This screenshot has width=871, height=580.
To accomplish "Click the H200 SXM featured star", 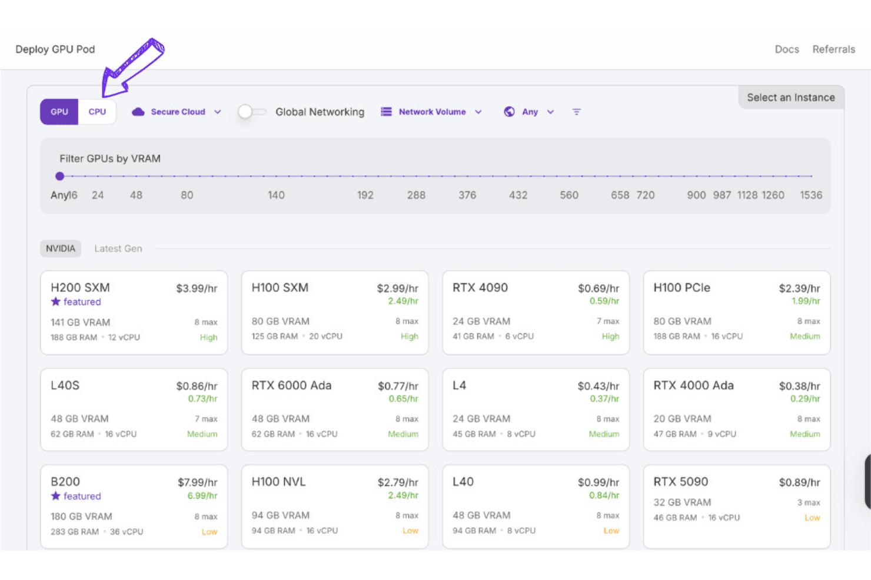I will [x=56, y=301].
